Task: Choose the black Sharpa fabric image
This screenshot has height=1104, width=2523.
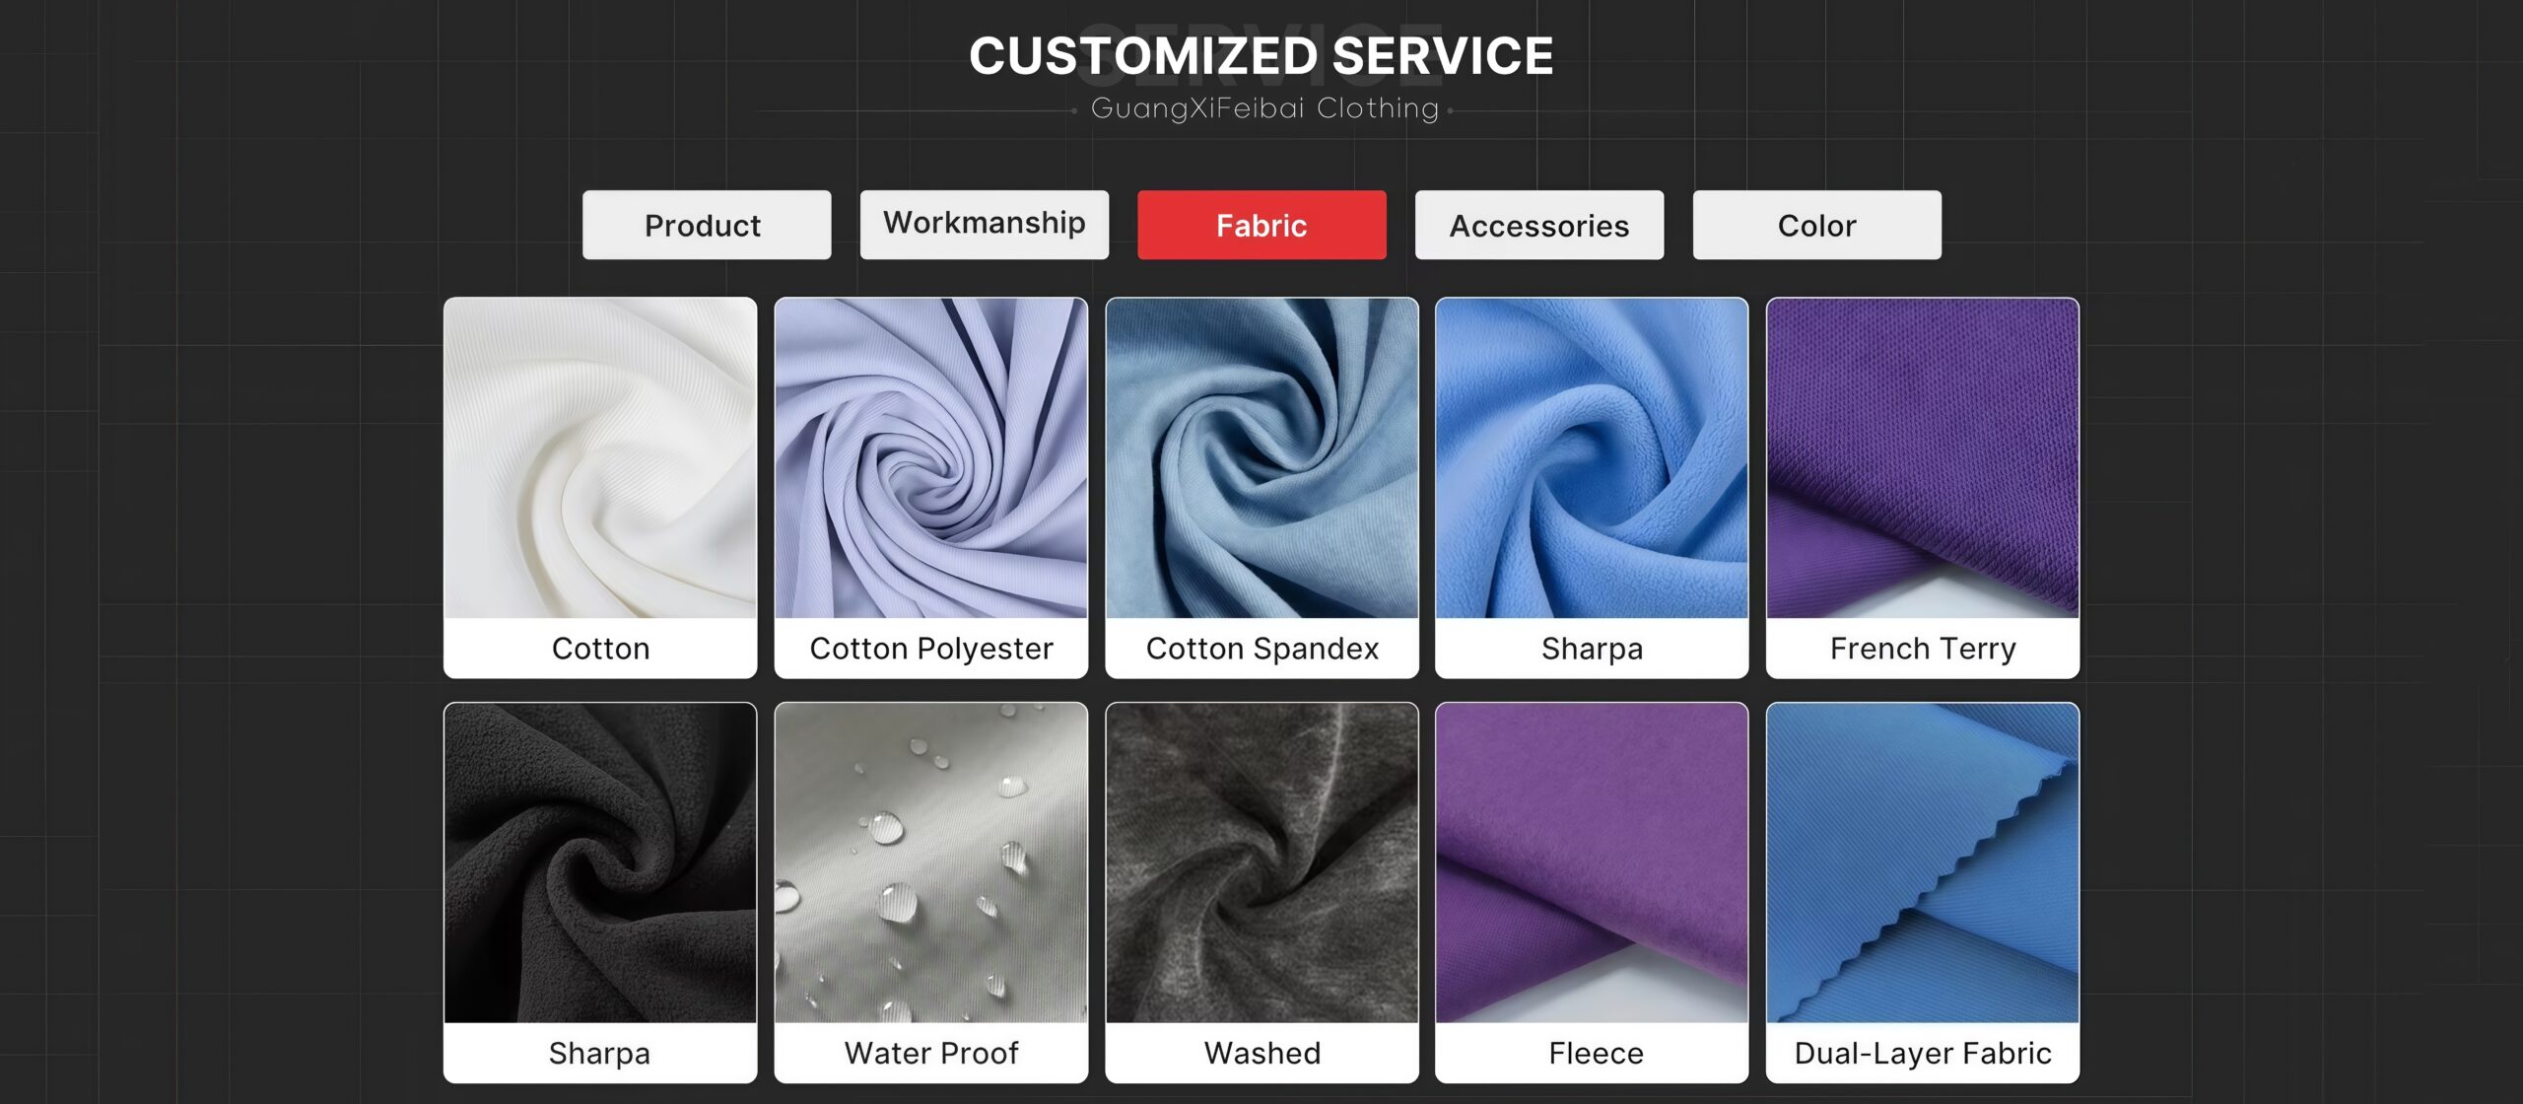Action: [x=600, y=862]
